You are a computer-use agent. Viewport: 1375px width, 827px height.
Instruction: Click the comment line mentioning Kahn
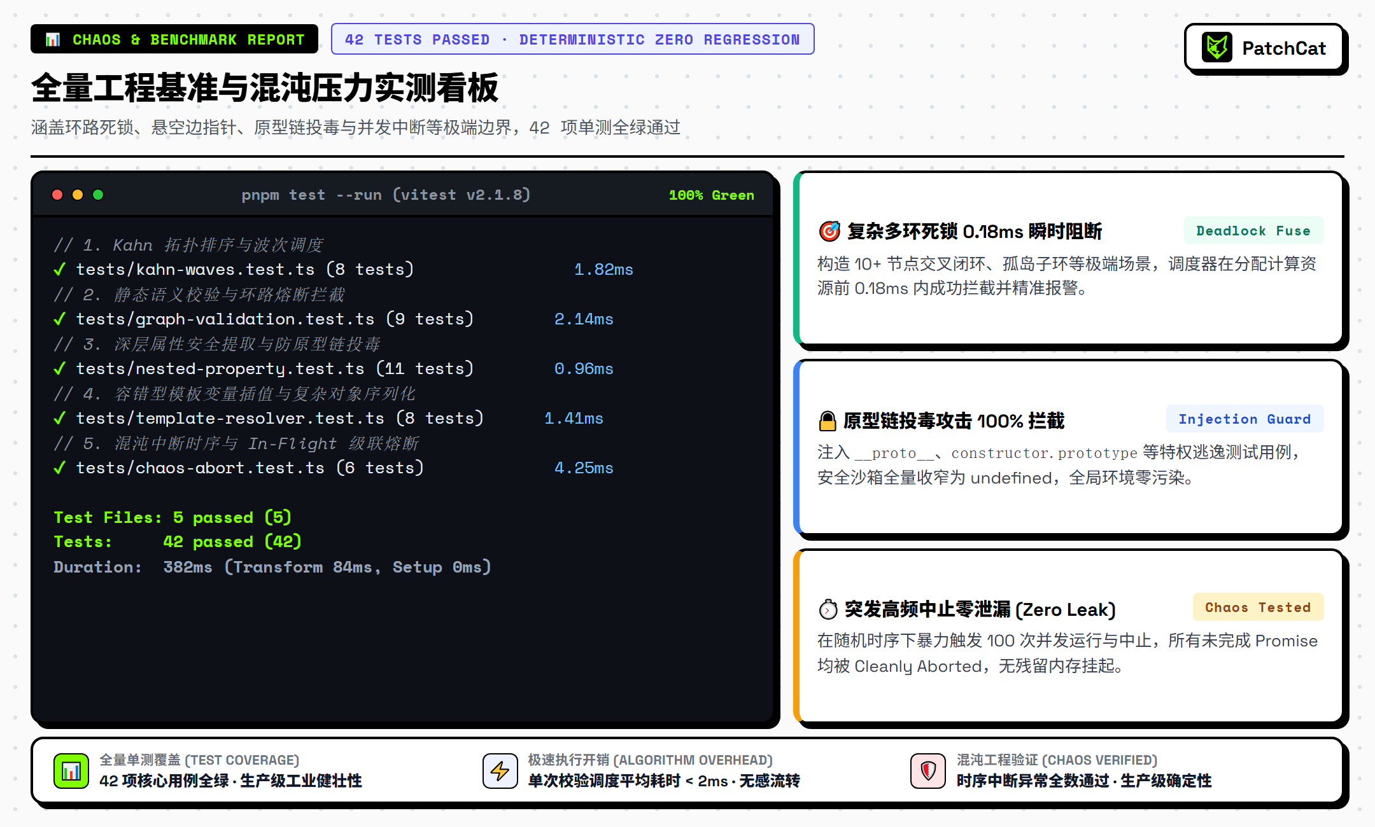(x=188, y=245)
